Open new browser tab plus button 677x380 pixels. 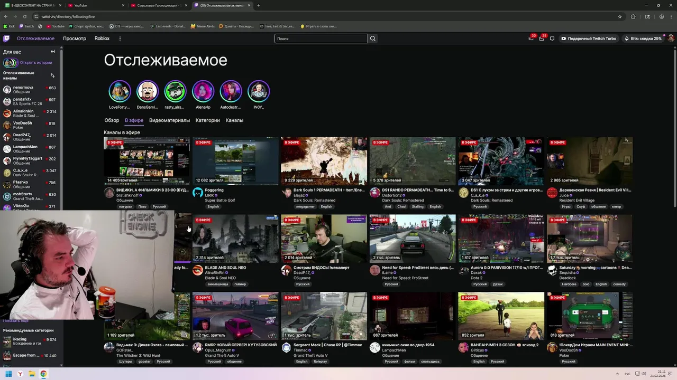pyautogui.click(x=258, y=5)
